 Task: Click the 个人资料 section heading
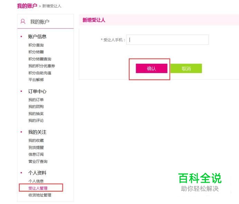37,173
